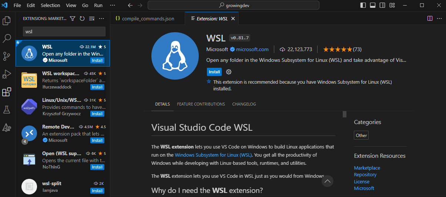Filter extensions with the funnel icon
Screen dimensions: 446x197
[x=73, y=18]
